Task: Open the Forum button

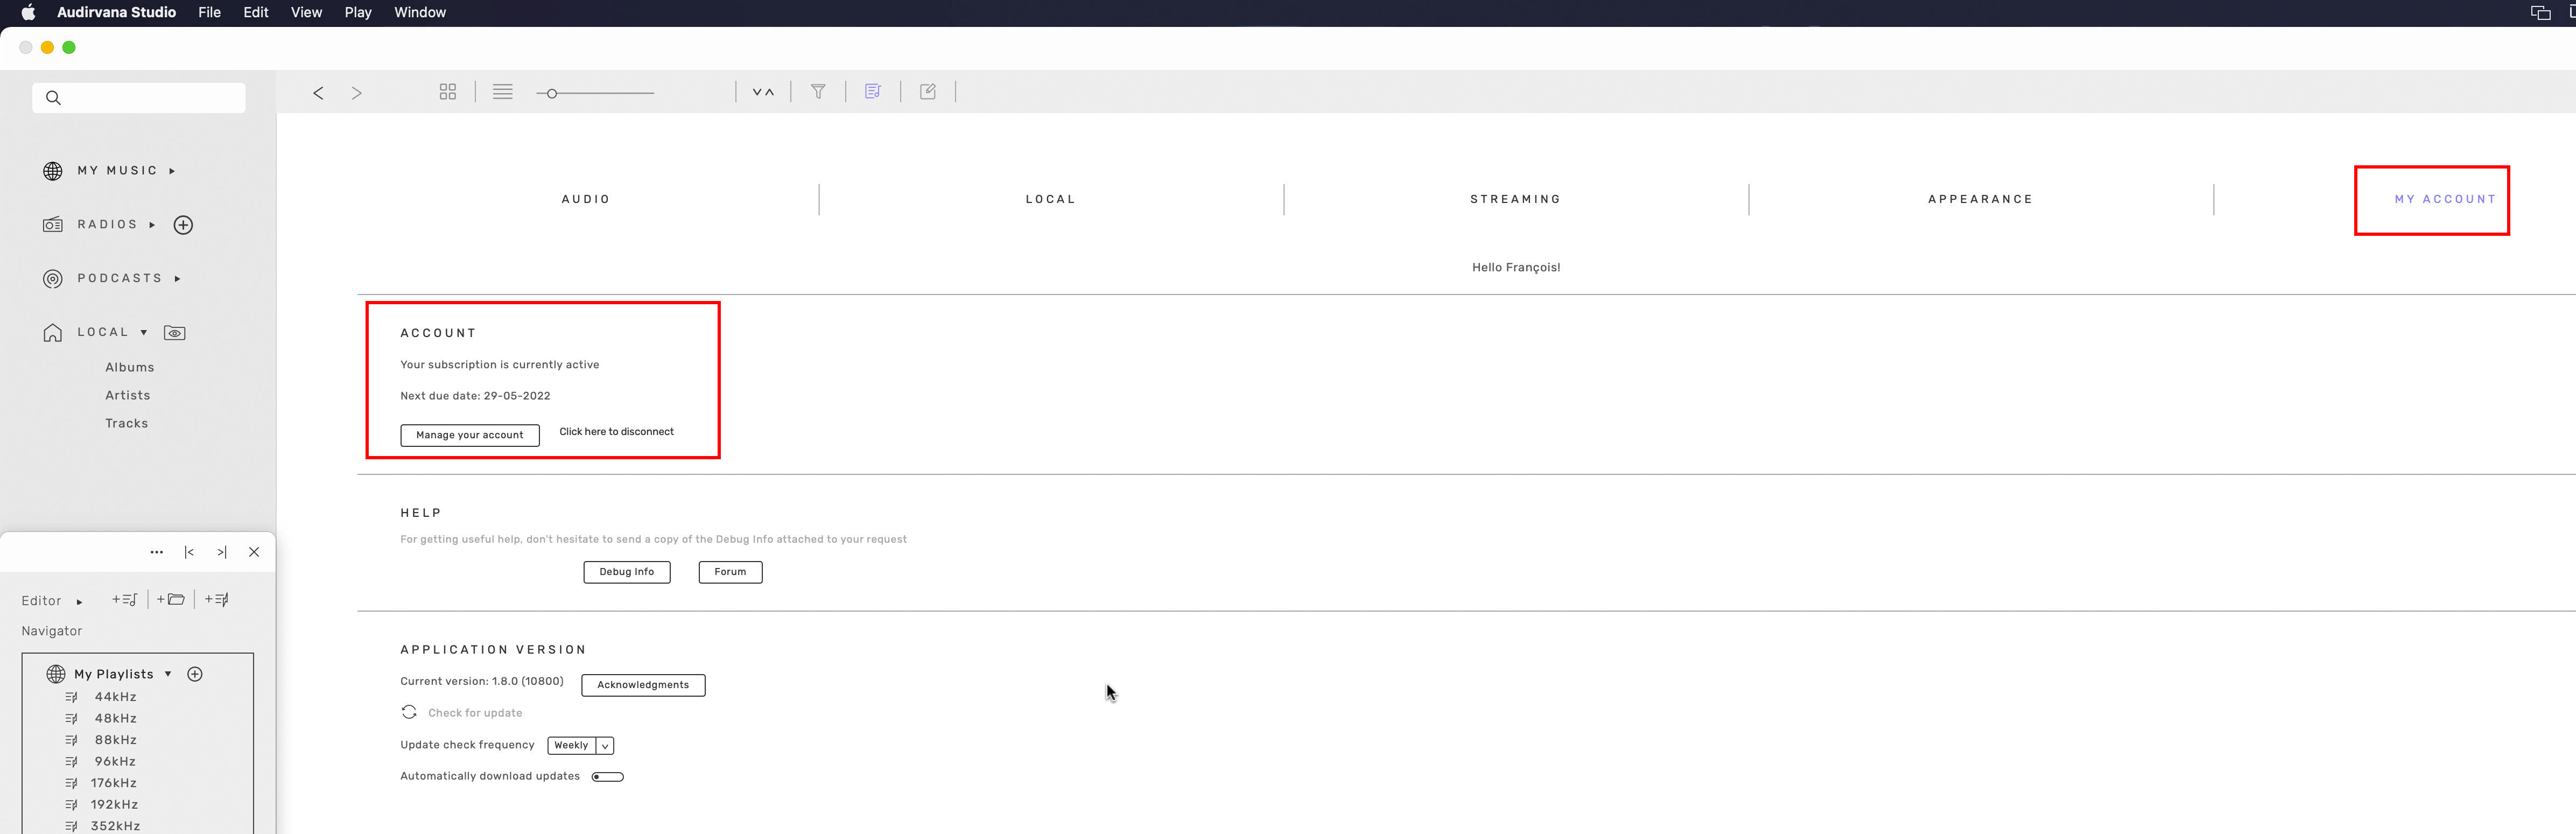Action: [730, 572]
